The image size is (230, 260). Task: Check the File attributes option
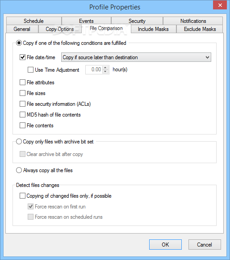click(x=22, y=82)
